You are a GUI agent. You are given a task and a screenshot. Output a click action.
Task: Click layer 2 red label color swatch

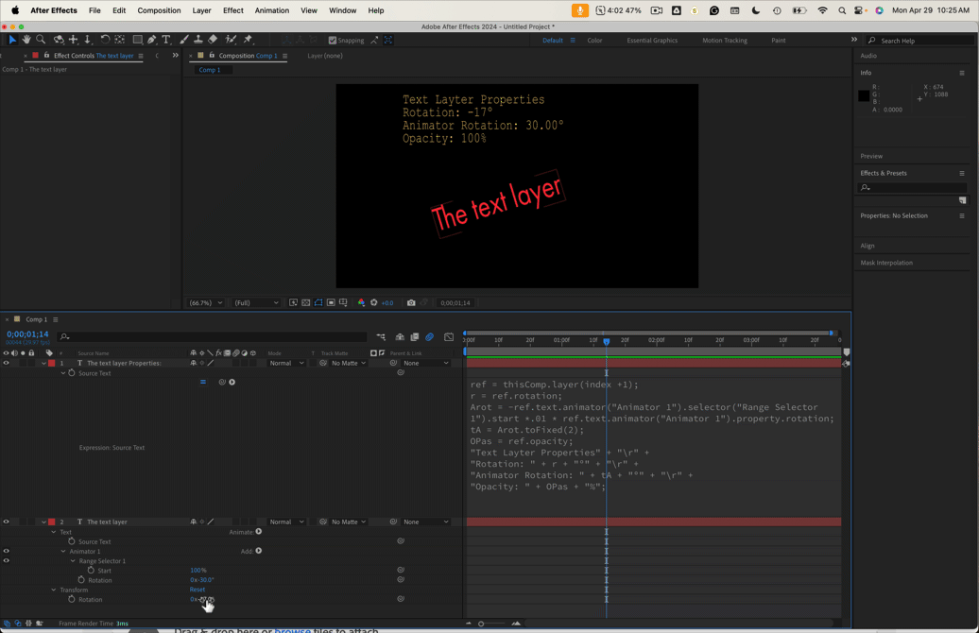point(52,522)
